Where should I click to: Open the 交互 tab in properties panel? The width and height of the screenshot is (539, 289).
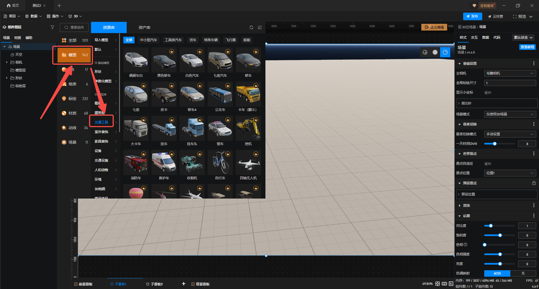coord(474,38)
